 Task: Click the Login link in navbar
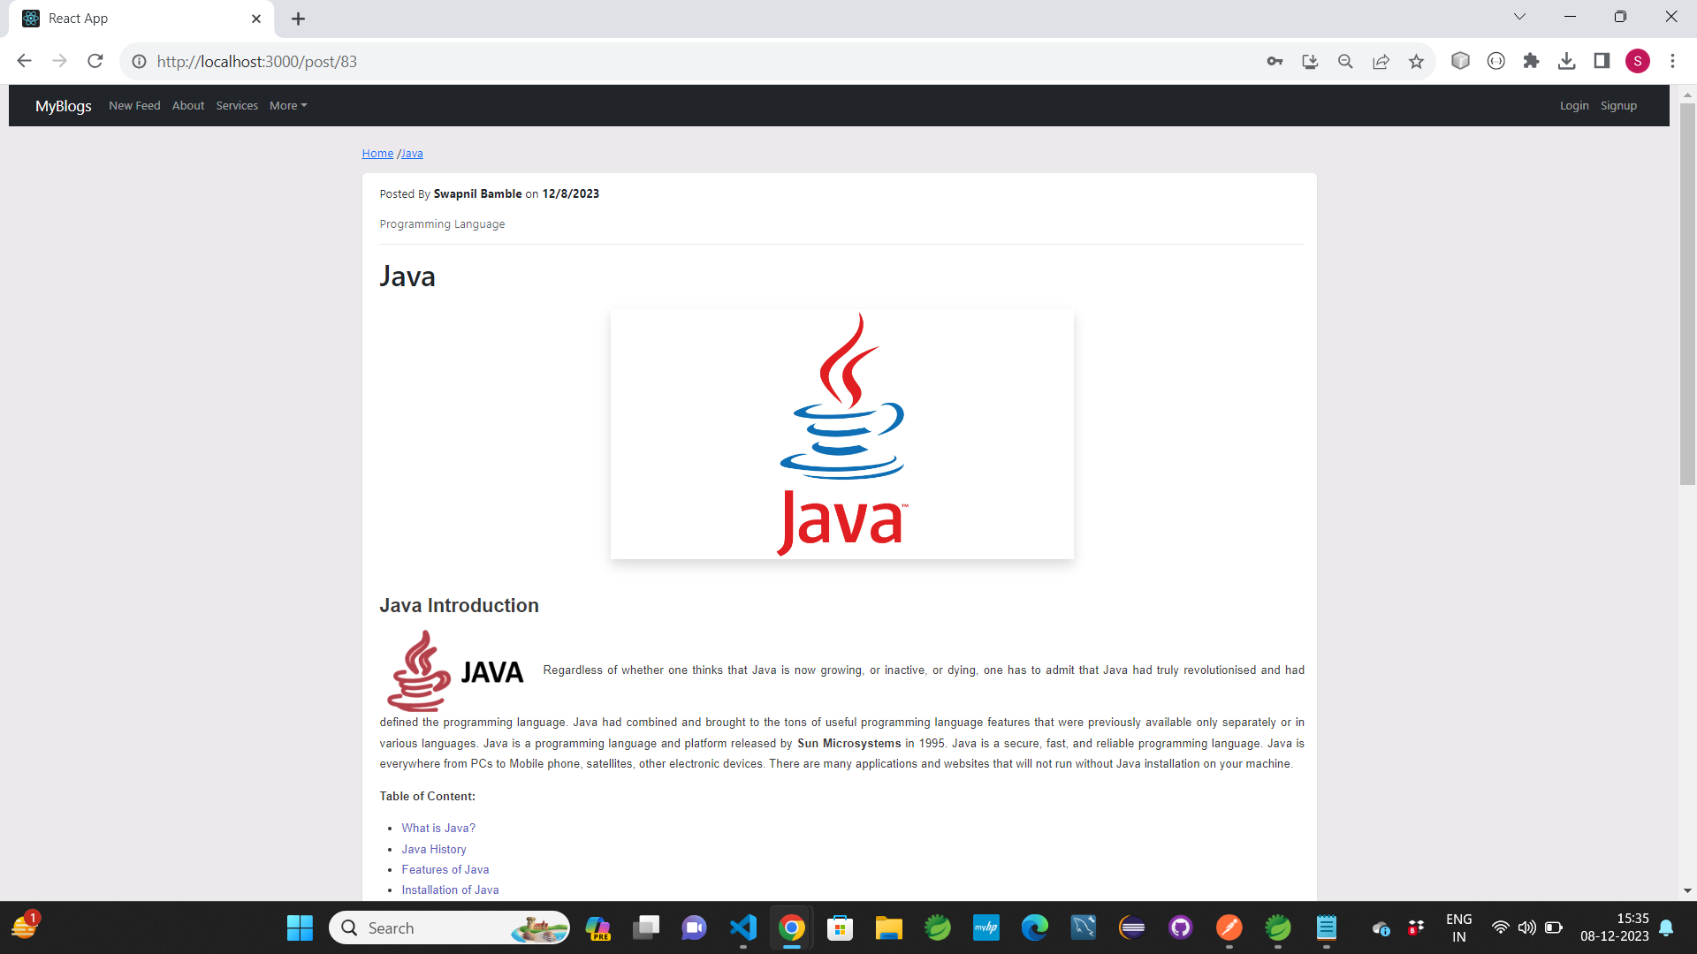[x=1573, y=105]
